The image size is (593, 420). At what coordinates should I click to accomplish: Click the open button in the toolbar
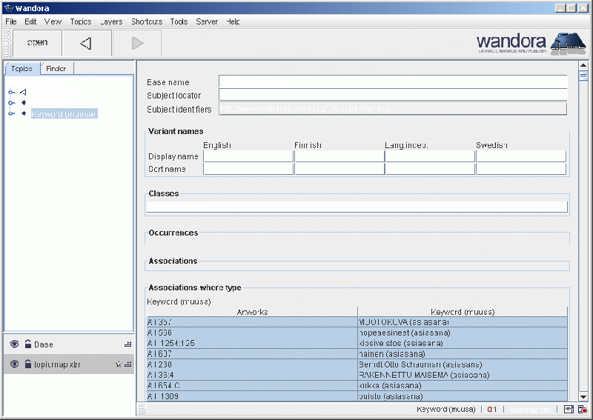coord(37,44)
